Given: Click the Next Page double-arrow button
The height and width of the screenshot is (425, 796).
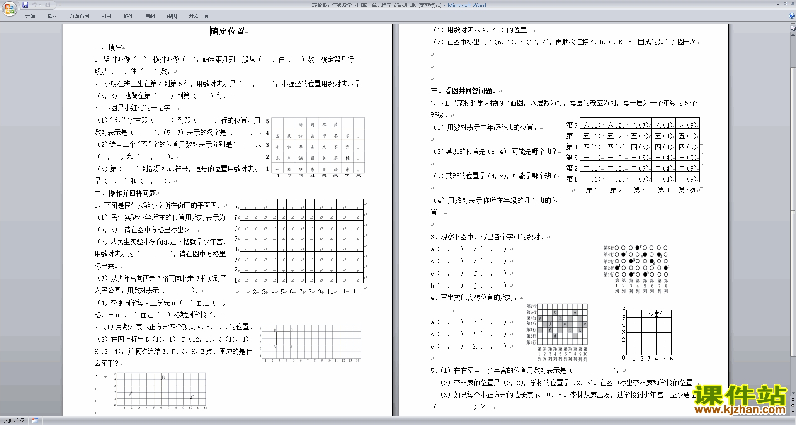Looking at the screenshot, I should point(793,412).
